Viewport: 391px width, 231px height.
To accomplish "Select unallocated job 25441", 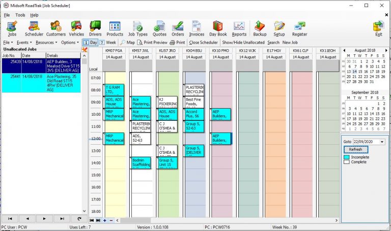I will tap(41, 83).
